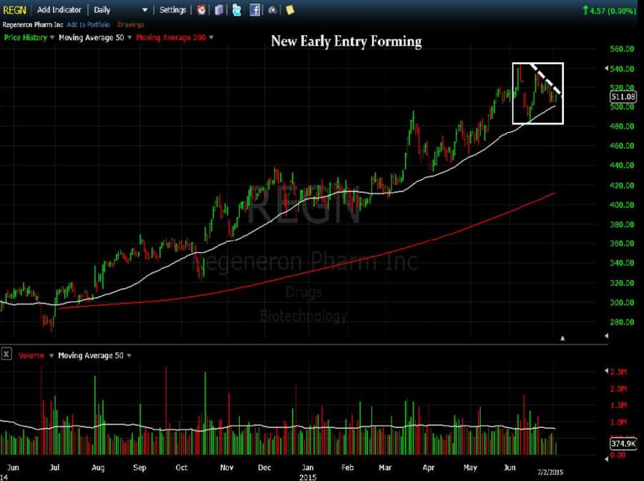Click the 400.00 price axis label
This screenshot has height=481, width=644.
tap(622, 205)
